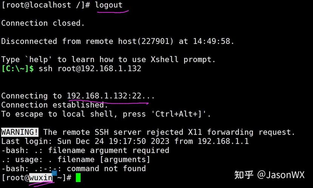Screen dimensions: 313x188
Task: Click the logout command text
Action: tap(109, 5)
